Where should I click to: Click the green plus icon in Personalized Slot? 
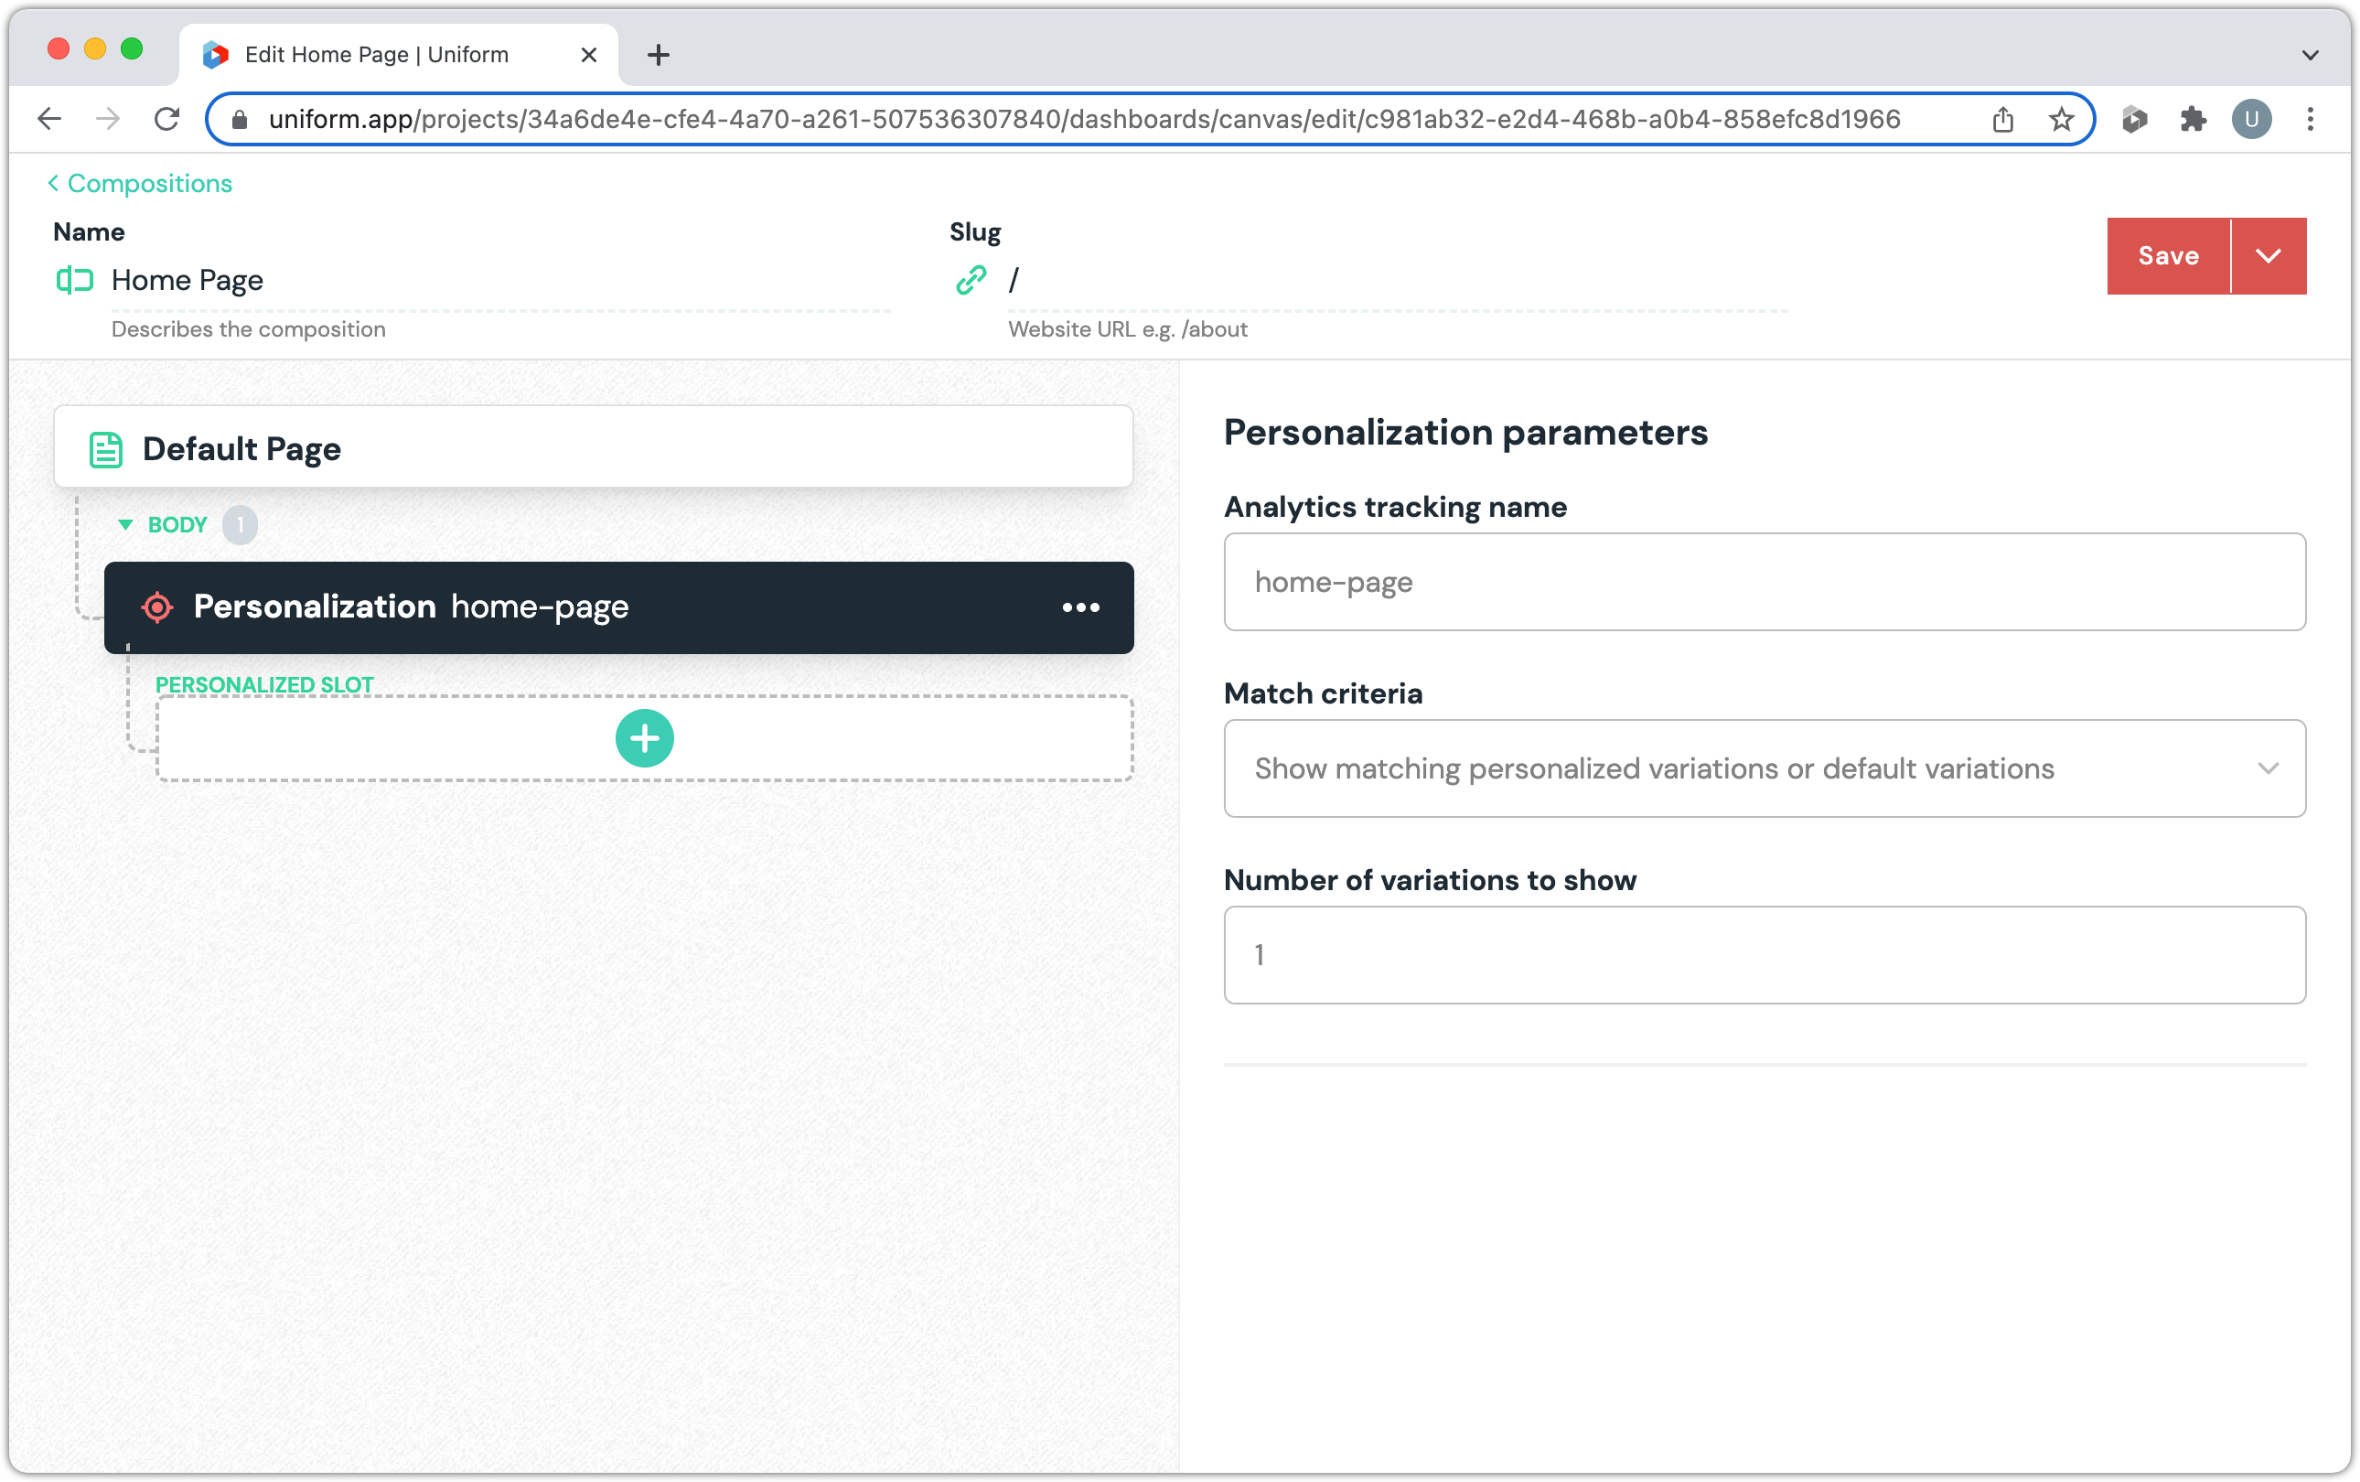(644, 738)
